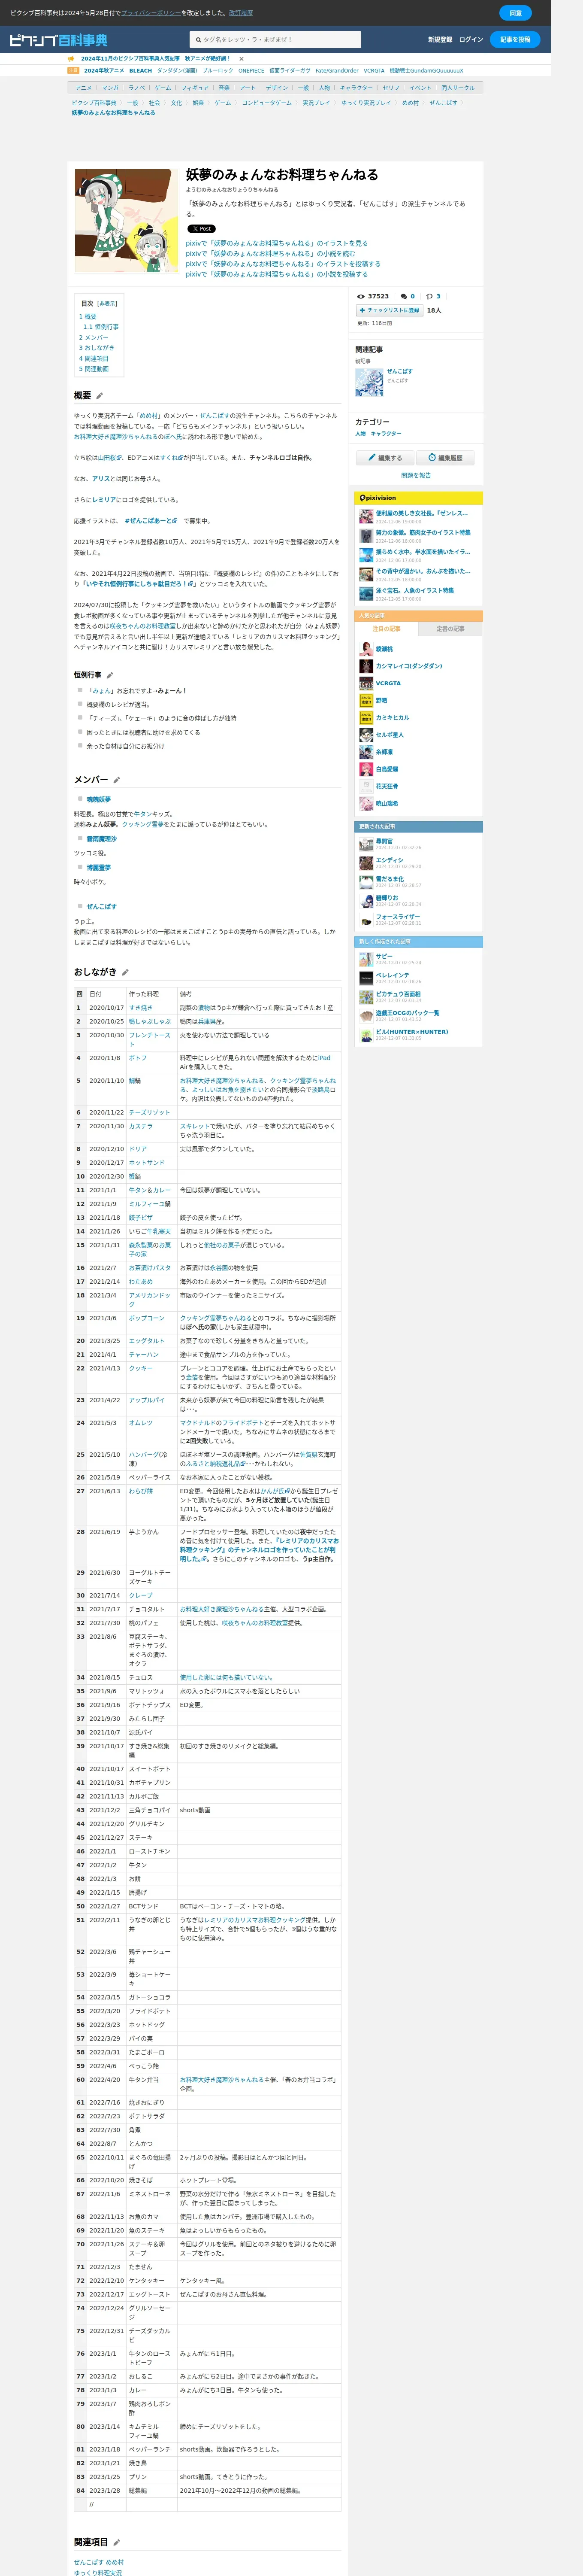Click the 記事を投稿 button

coord(515,40)
